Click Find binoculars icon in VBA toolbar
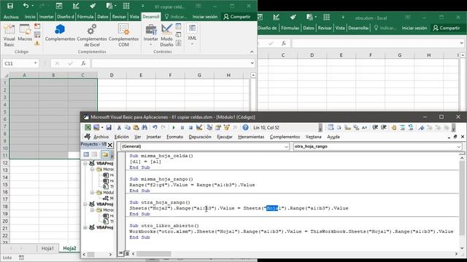Image resolution: width=467 pixels, height=262 pixels. (x=144, y=127)
